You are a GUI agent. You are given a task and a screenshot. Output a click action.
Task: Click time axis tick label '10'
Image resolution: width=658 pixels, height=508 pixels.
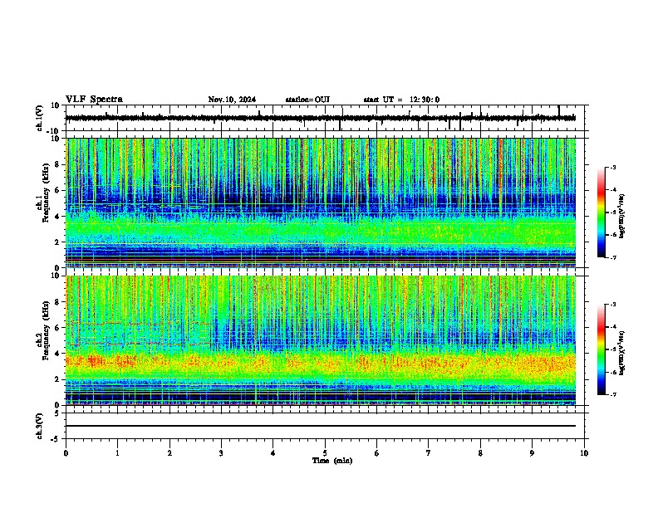(584, 453)
